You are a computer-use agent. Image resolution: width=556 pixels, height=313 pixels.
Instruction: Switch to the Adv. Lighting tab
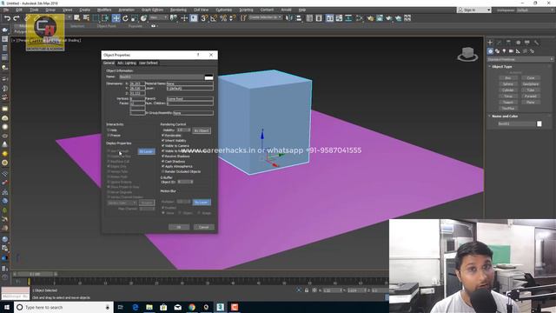(x=127, y=63)
